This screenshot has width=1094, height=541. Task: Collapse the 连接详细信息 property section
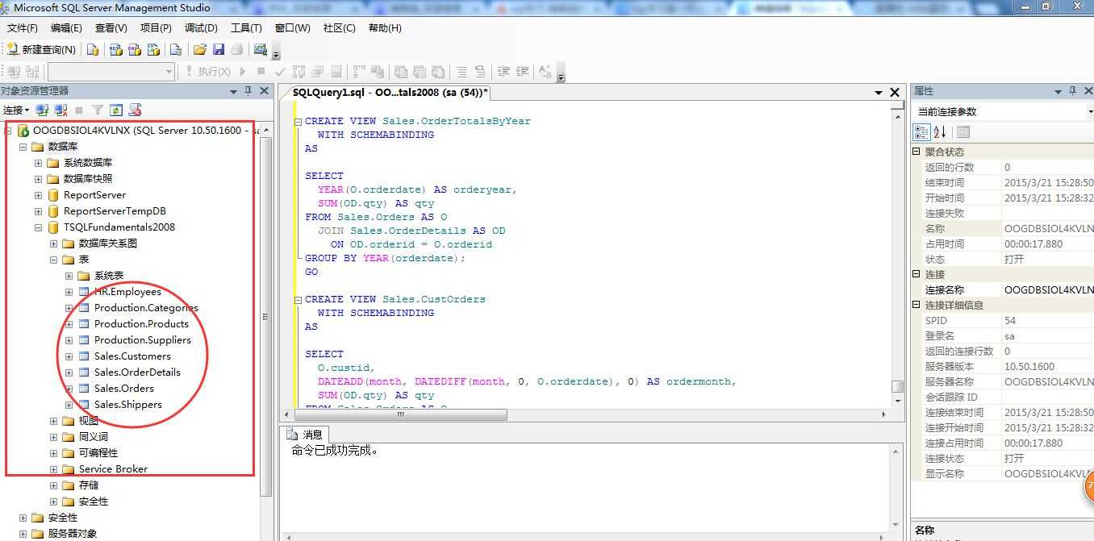917,305
